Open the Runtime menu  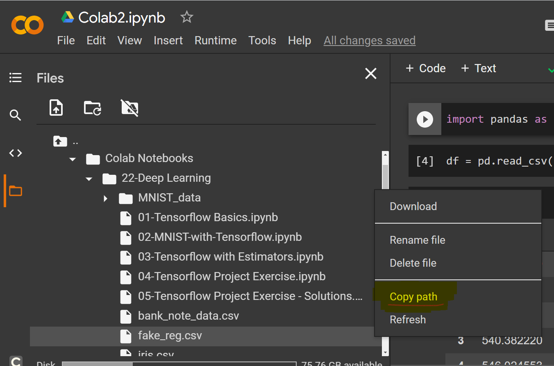point(216,40)
